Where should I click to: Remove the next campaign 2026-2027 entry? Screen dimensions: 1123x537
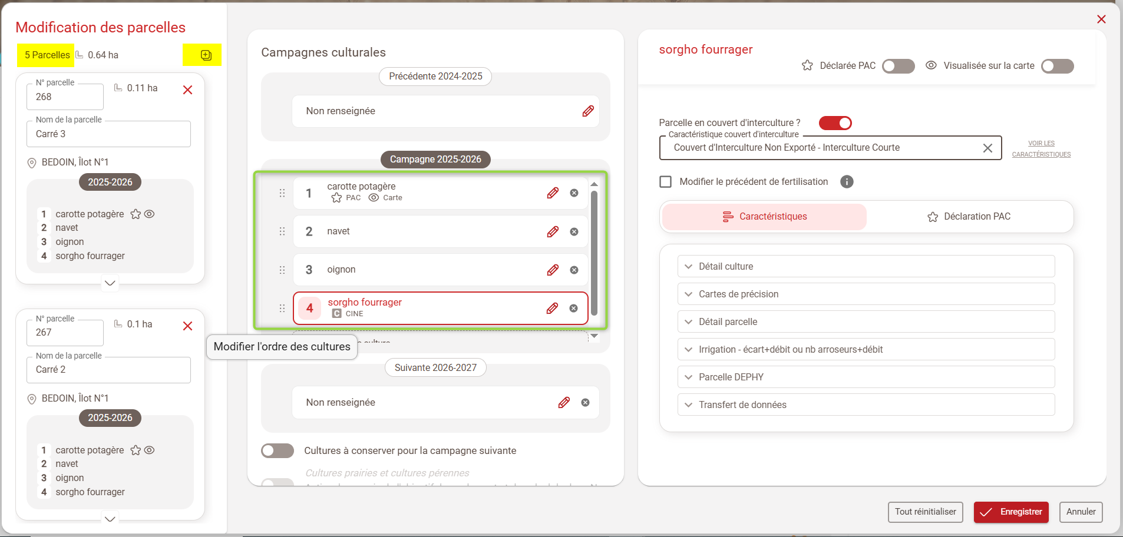585,403
